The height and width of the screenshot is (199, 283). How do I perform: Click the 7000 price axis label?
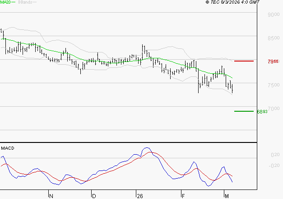[x=274, y=109]
